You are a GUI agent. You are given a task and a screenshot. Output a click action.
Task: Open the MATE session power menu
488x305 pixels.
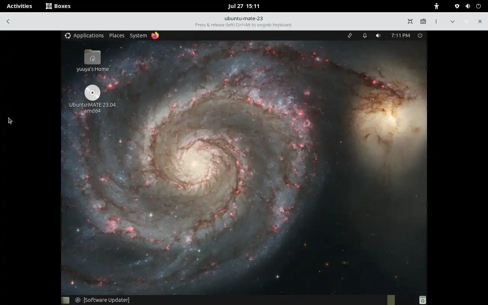(x=420, y=35)
